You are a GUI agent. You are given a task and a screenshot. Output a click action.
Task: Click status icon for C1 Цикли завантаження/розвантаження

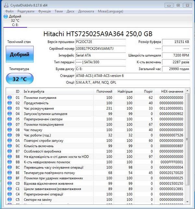pyautogui.click(x=10, y=189)
